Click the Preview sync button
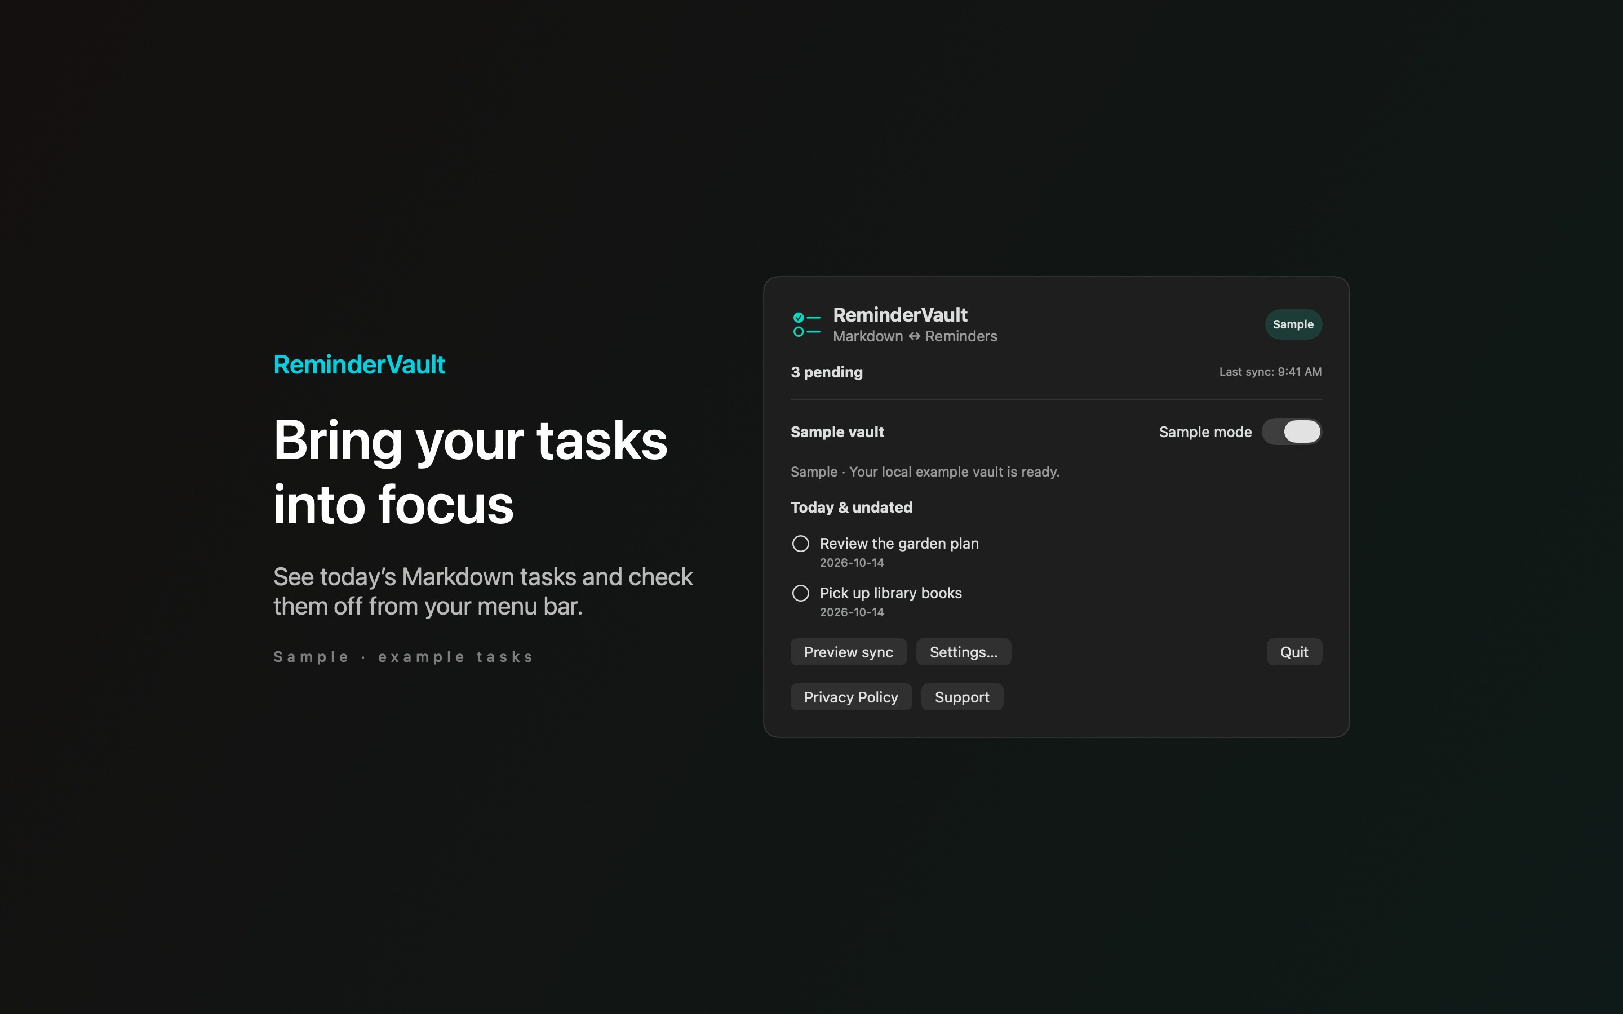Screen dimensions: 1623x1014 [848, 652]
